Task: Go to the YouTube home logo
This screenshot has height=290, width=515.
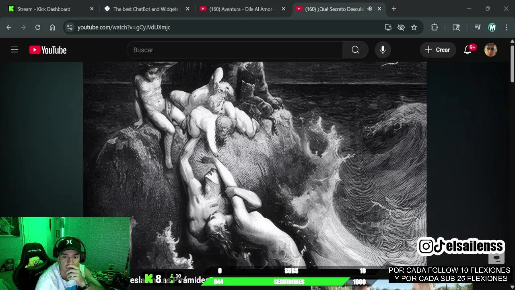Action: 48,50
